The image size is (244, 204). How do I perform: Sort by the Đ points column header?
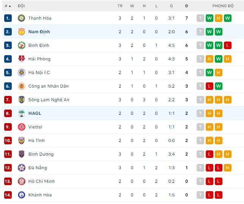coord(186,6)
